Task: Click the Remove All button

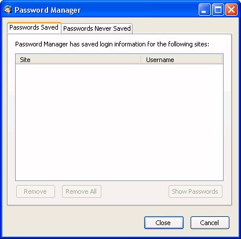Action: click(x=82, y=191)
